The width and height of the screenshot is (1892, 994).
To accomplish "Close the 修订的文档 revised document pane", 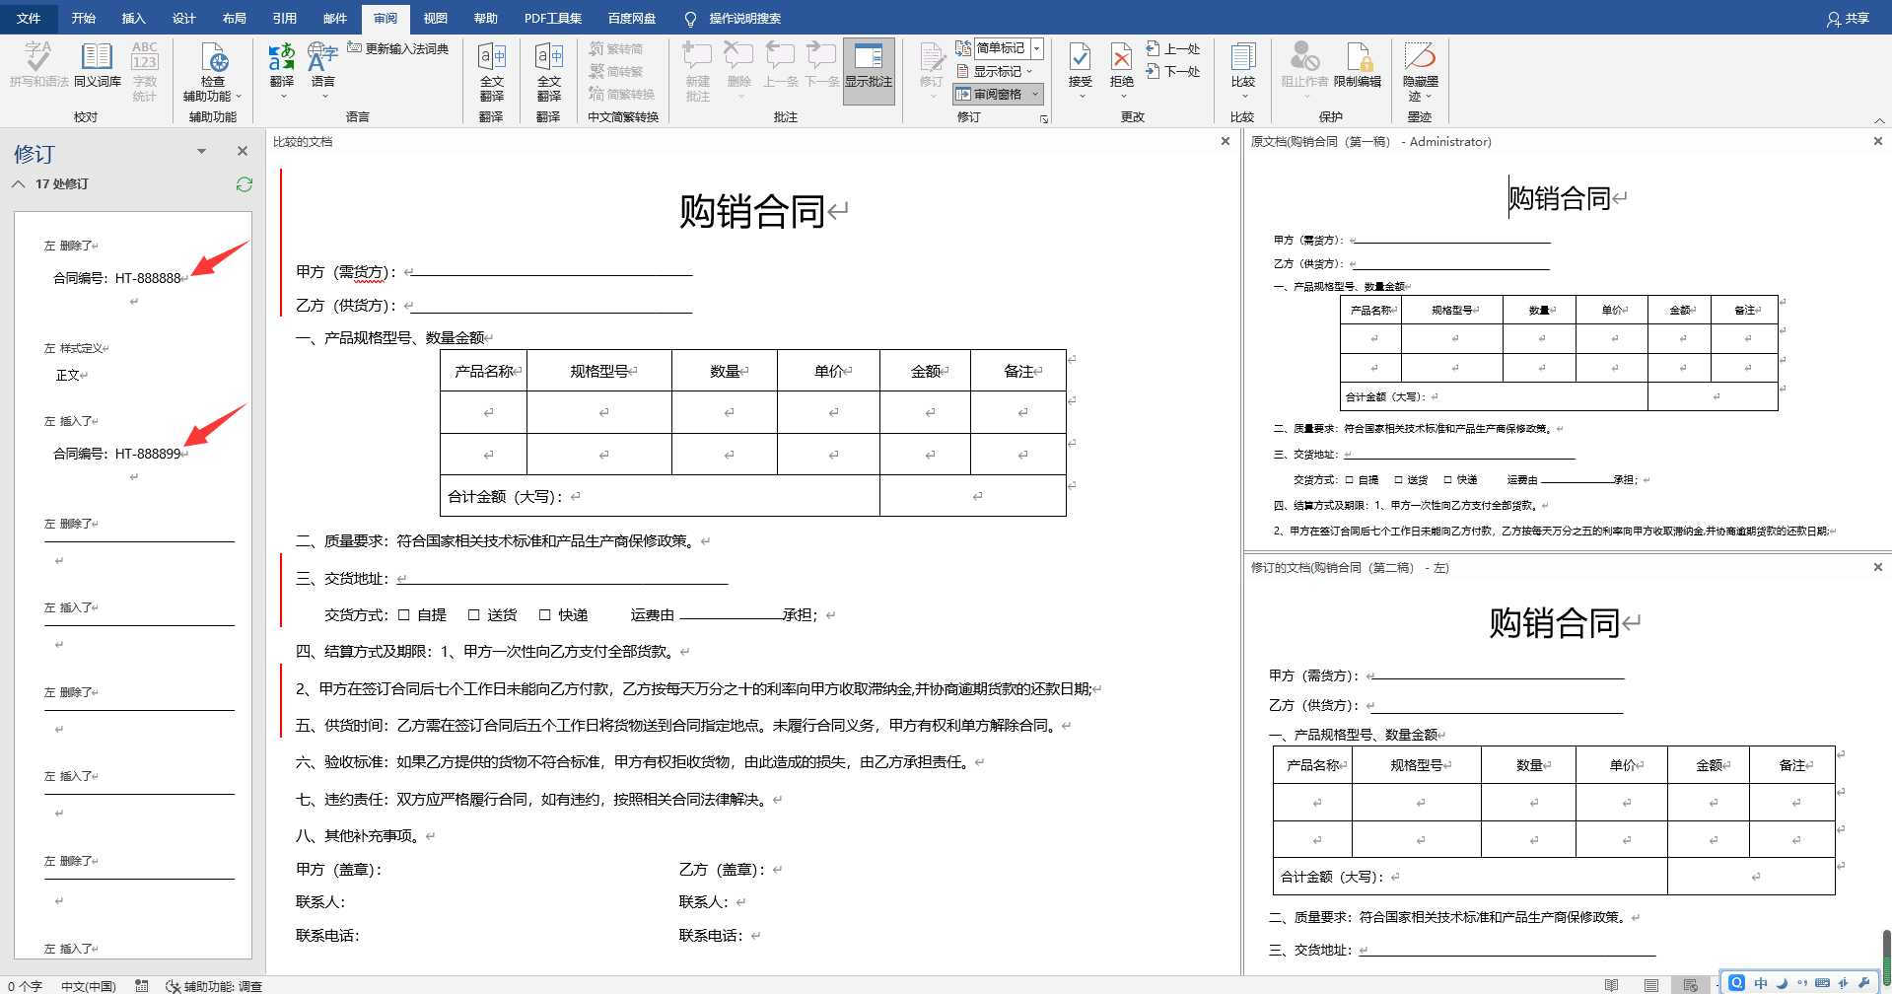I will (1878, 567).
